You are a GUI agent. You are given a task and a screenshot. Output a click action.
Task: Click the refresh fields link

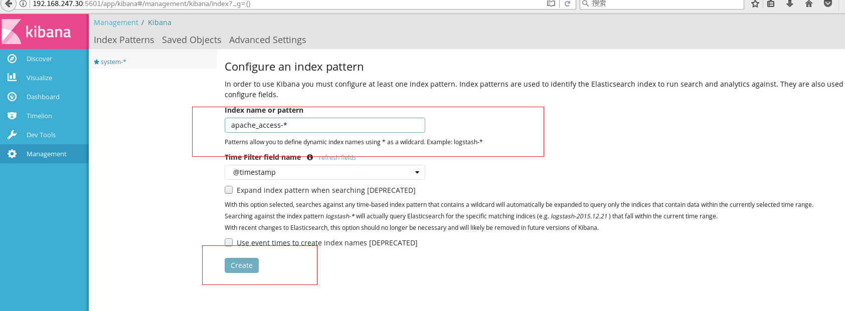click(337, 158)
